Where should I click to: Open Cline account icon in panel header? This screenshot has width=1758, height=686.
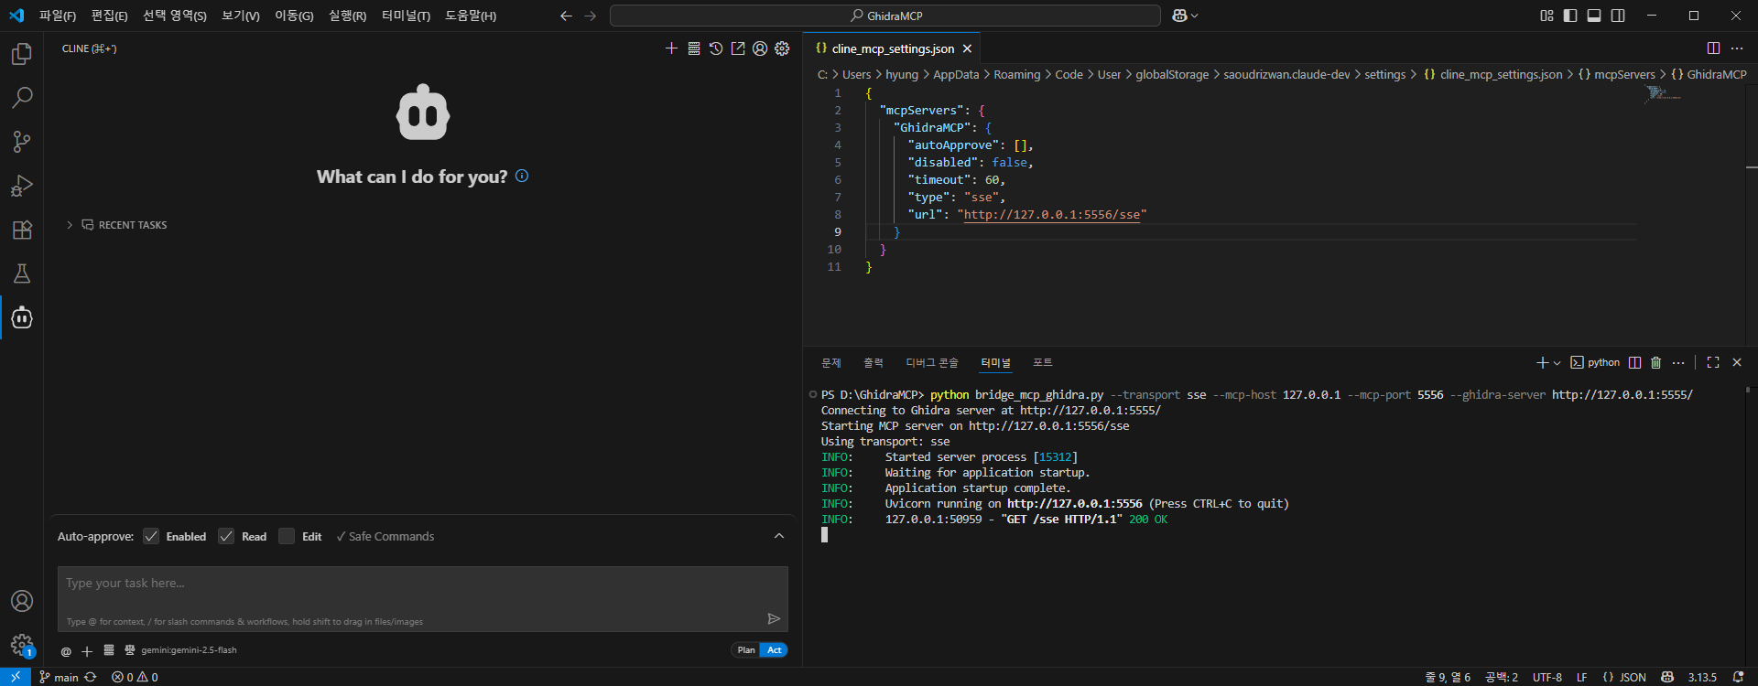point(760,48)
